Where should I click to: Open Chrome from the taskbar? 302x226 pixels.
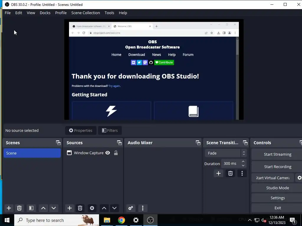click(121, 220)
